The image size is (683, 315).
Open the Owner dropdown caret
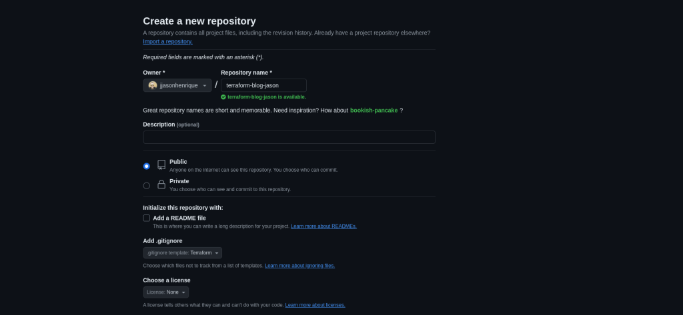click(x=205, y=86)
